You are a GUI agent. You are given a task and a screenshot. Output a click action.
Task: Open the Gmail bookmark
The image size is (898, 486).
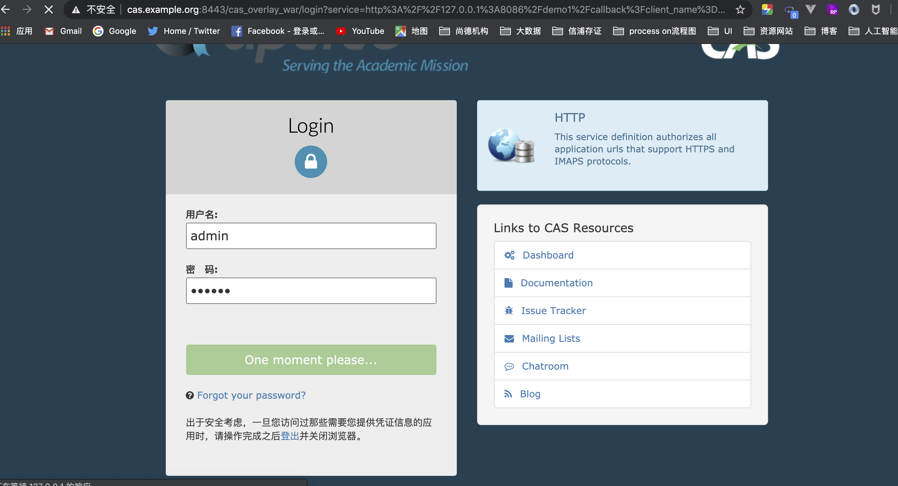coord(63,31)
